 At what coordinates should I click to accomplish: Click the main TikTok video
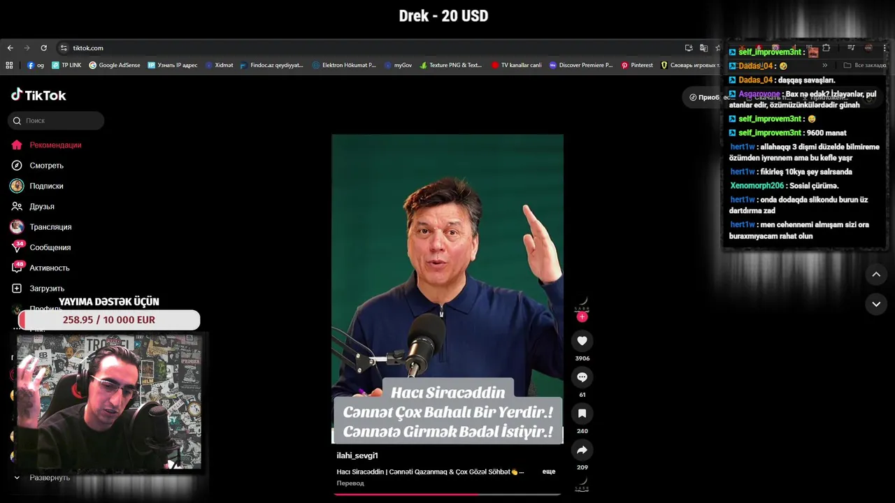447,289
